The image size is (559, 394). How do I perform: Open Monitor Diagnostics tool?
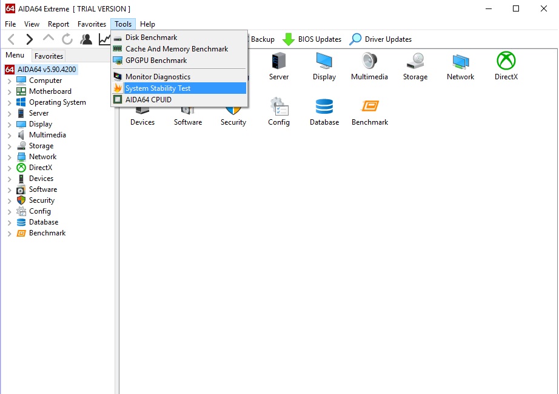179,76
